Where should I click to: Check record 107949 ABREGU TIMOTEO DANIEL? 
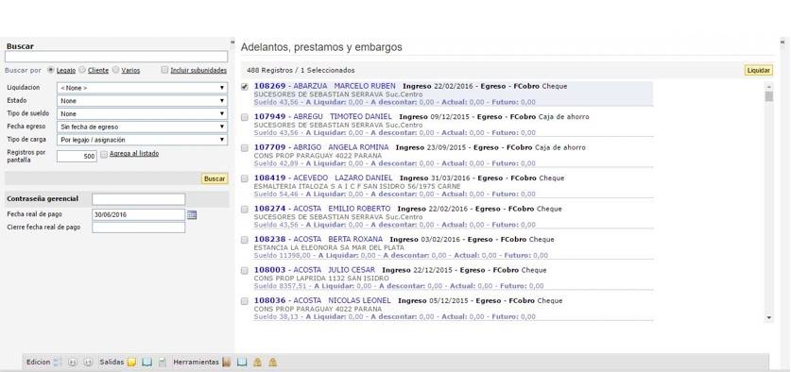point(245,117)
